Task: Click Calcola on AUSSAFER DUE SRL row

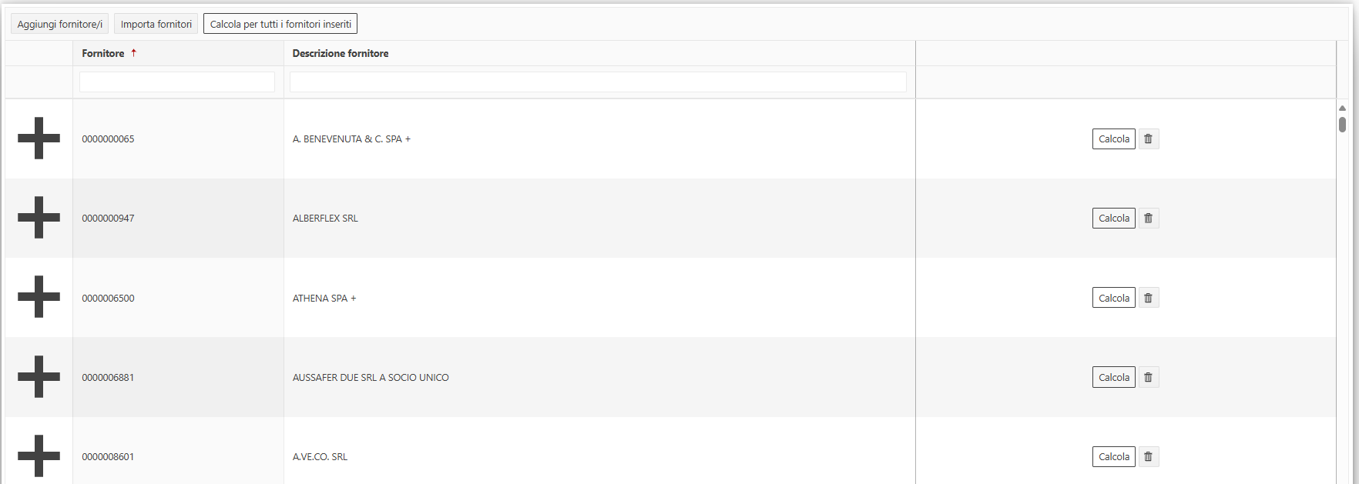Action: (1113, 378)
